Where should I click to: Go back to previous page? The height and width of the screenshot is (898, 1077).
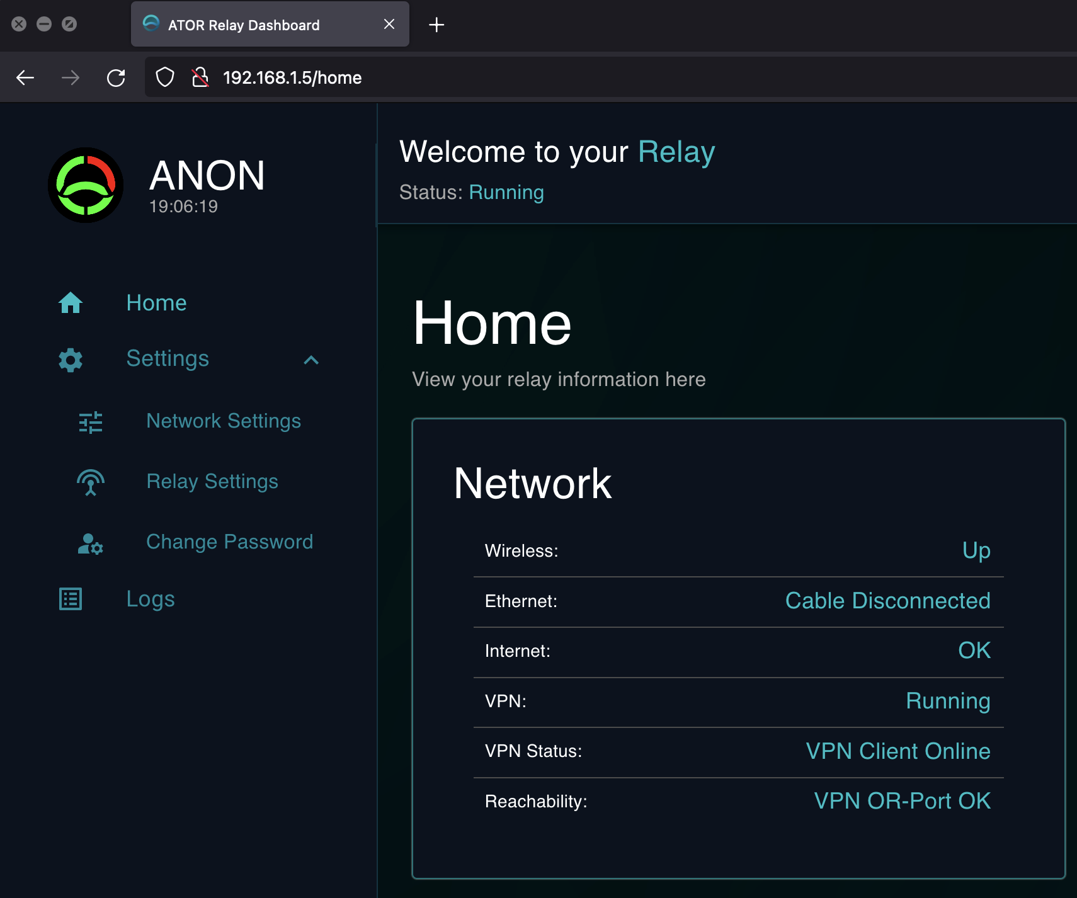pyautogui.click(x=25, y=77)
